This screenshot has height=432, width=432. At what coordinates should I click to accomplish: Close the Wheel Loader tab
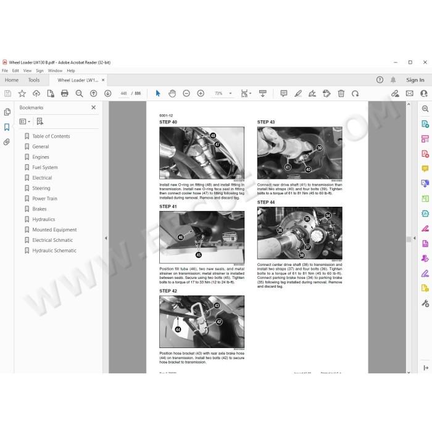tap(103, 80)
